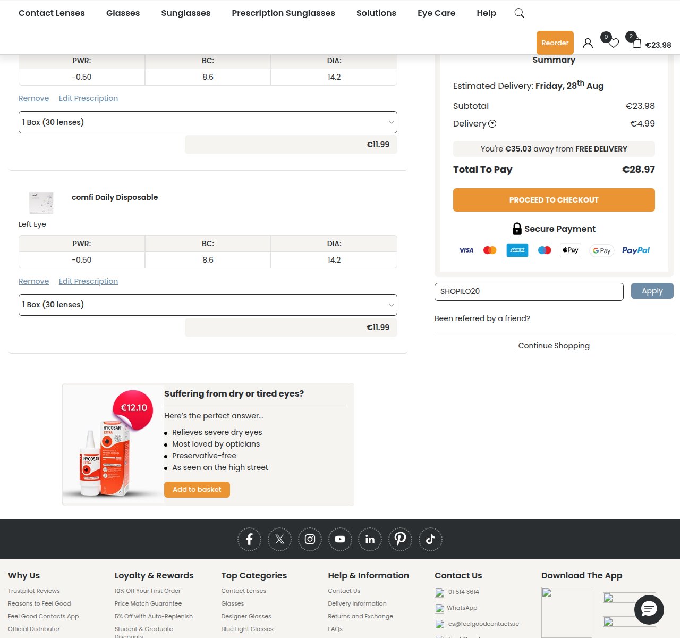
Task: Click the Total To Pay amount €28.97
Action: (638, 170)
